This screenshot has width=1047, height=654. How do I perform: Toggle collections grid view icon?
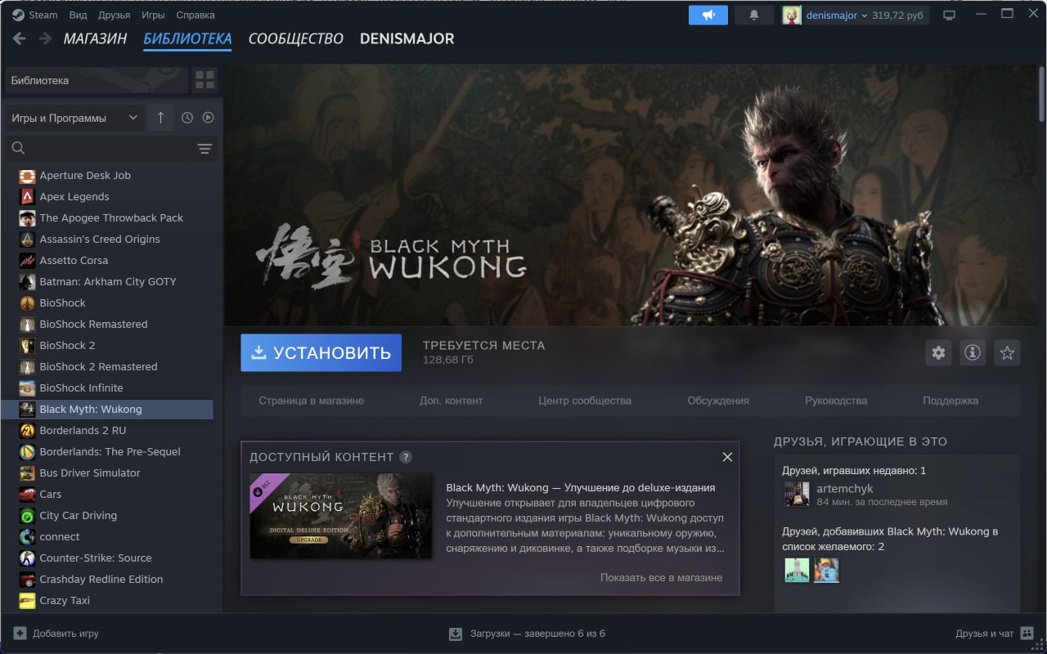(204, 80)
